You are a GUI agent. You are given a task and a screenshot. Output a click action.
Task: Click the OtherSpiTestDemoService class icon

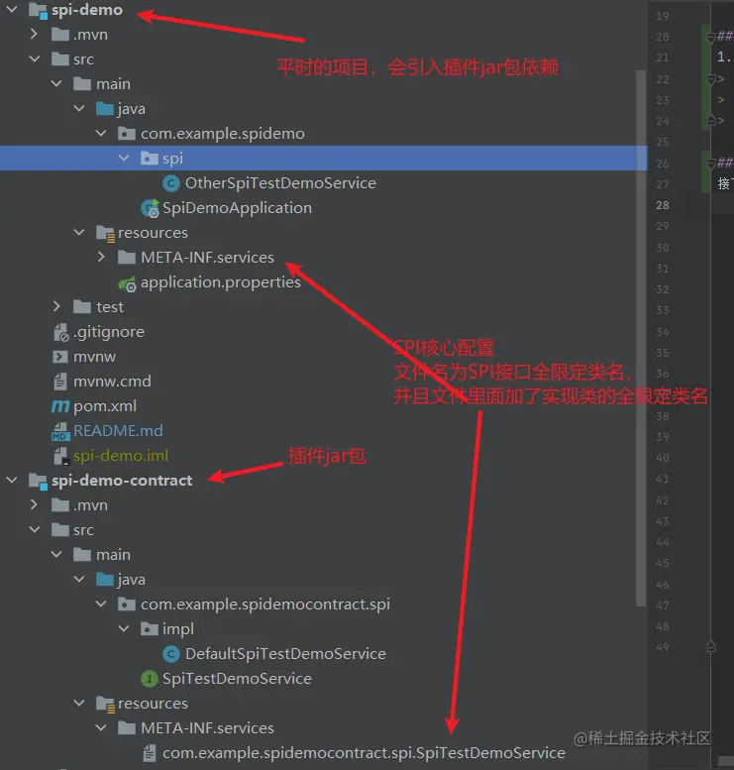coord(170,183)
